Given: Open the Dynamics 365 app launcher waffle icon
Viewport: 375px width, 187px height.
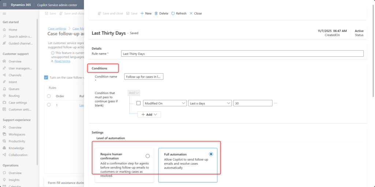Looking at the screenshot, I should point(5,5).
